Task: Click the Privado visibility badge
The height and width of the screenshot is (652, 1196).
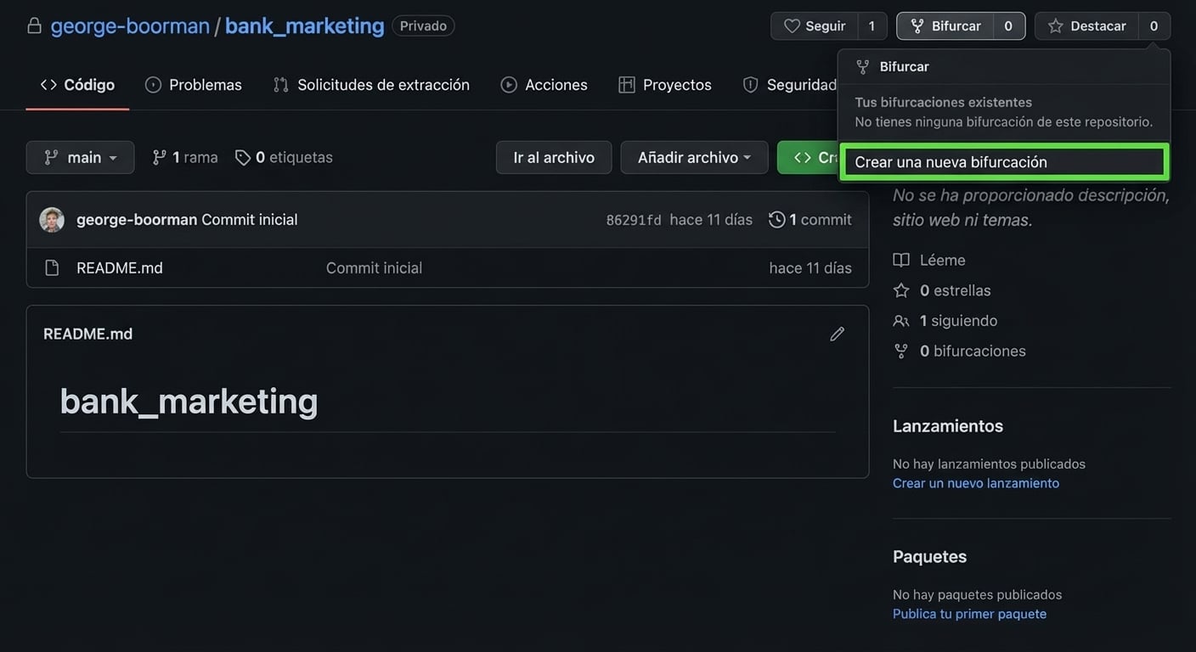Action: 423,25
